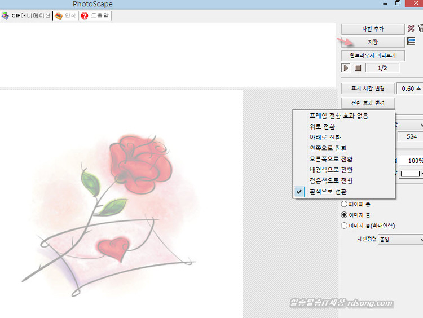The height and width of the screenshot is (318, 423).
Task: Select the 이미지 틀(확대안함) radio option
Action: [x=344, y=226]
